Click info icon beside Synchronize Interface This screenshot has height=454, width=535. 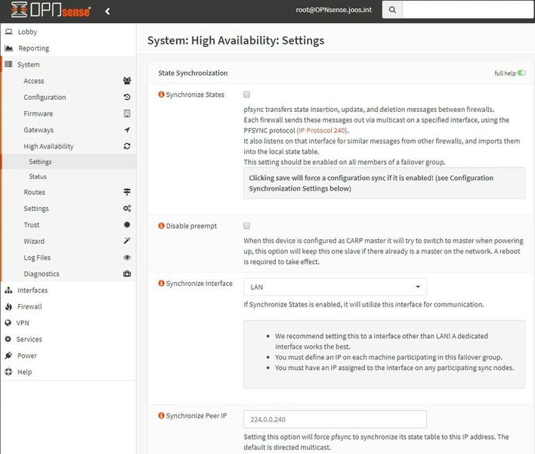point(162,283)
